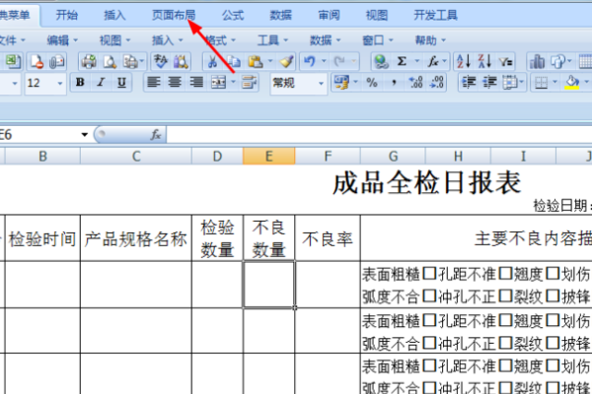Send workbook as email attachment icon
This screenshot has height=394, width=592.
(57, 61)
